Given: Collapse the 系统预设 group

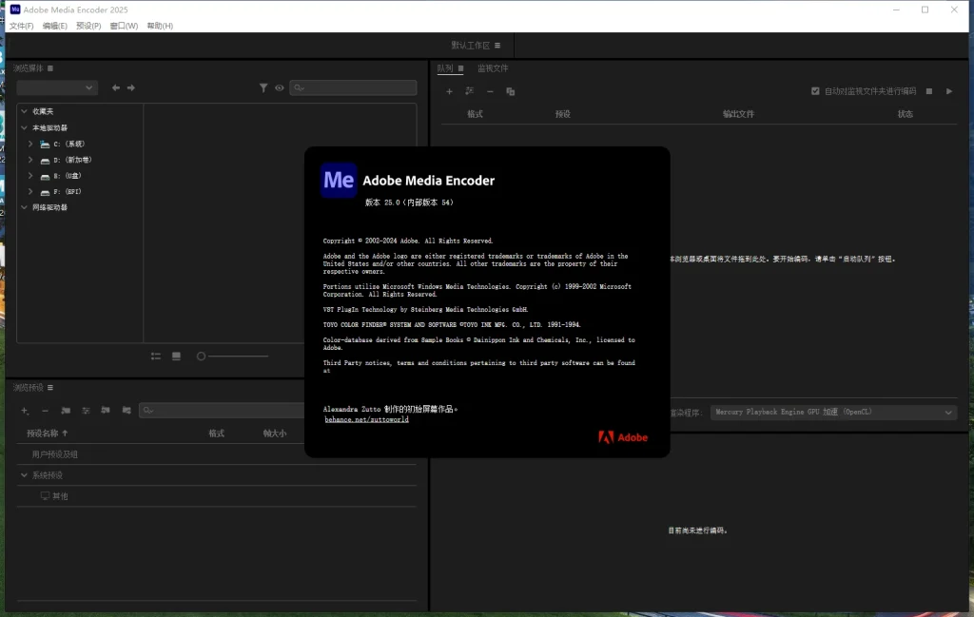Looking at the screenshot, I should [x=24, y=474].
